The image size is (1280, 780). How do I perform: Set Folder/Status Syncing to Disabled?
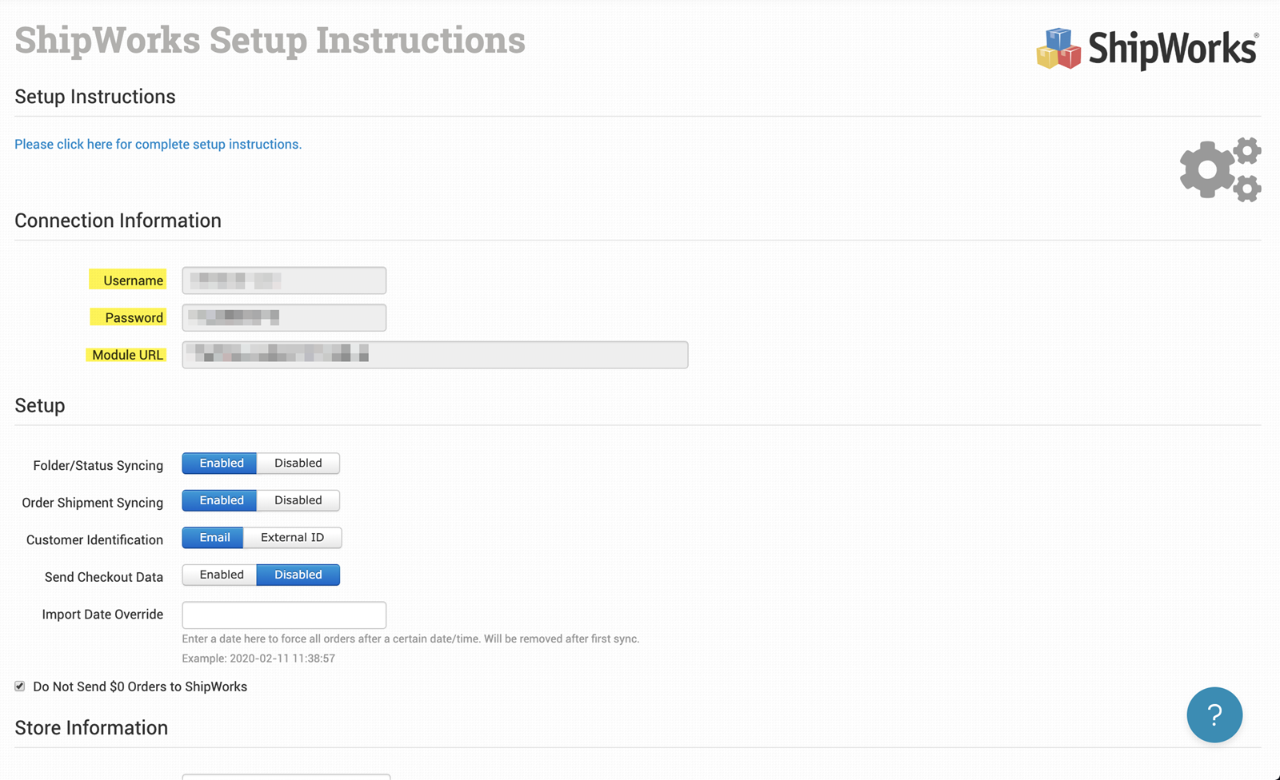(x=298, y=464)
